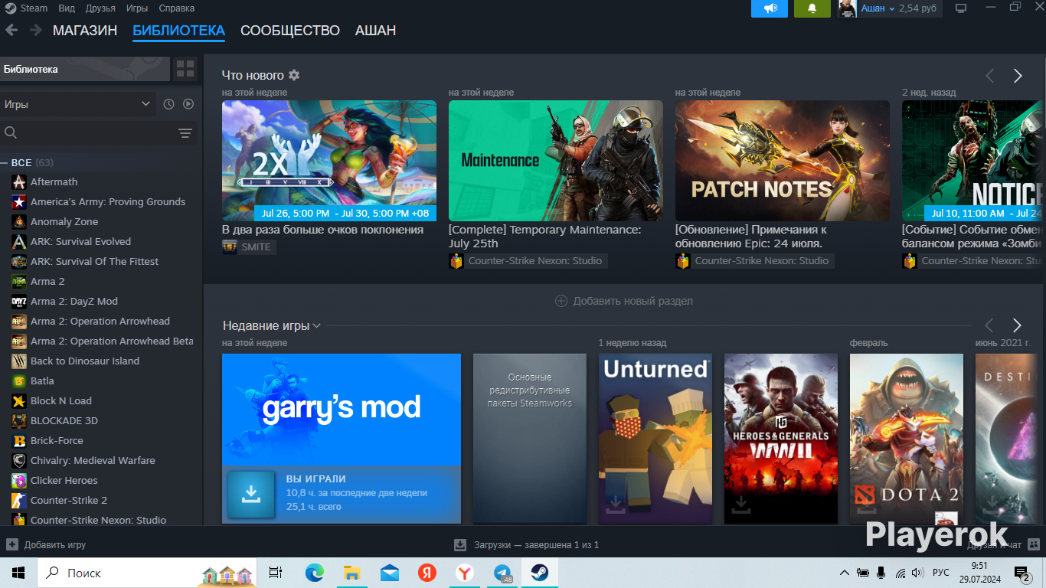Open the Mail app from taskbar

click(x=390, y=573)
